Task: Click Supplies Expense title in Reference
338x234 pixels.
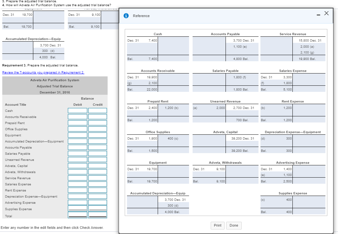Action: coord(293,193)
